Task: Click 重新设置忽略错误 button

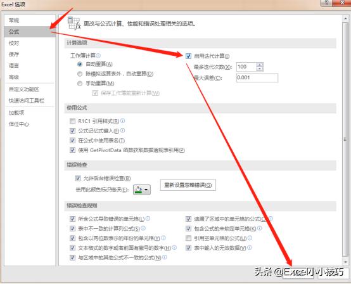Action: click(x=188, y=185)
